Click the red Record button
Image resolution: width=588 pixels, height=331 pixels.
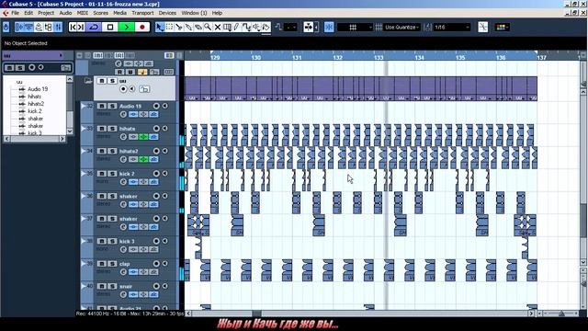click(142, 27)
